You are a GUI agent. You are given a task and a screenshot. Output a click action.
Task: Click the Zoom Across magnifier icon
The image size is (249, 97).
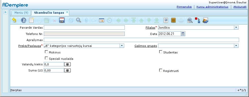(x=190, y=20)
